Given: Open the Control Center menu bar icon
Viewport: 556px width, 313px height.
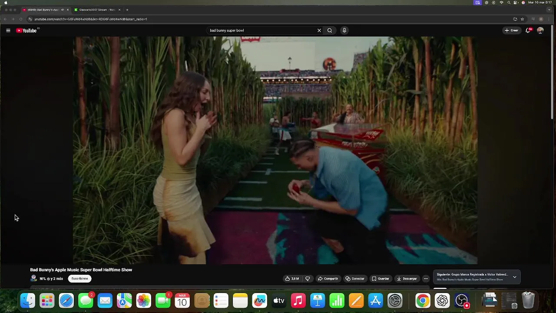Looking at the screenshot, I should click(516, 3).
